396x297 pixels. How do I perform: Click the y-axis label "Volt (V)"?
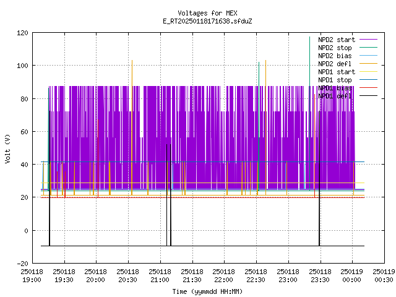[7, 148]
